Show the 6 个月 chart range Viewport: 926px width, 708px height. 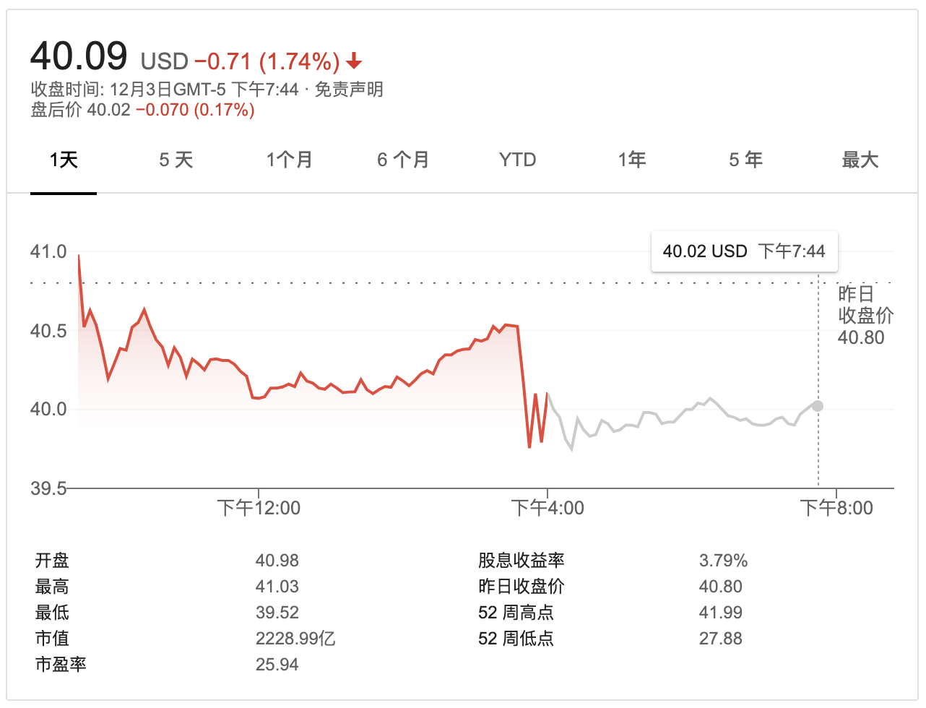[403, 160]
